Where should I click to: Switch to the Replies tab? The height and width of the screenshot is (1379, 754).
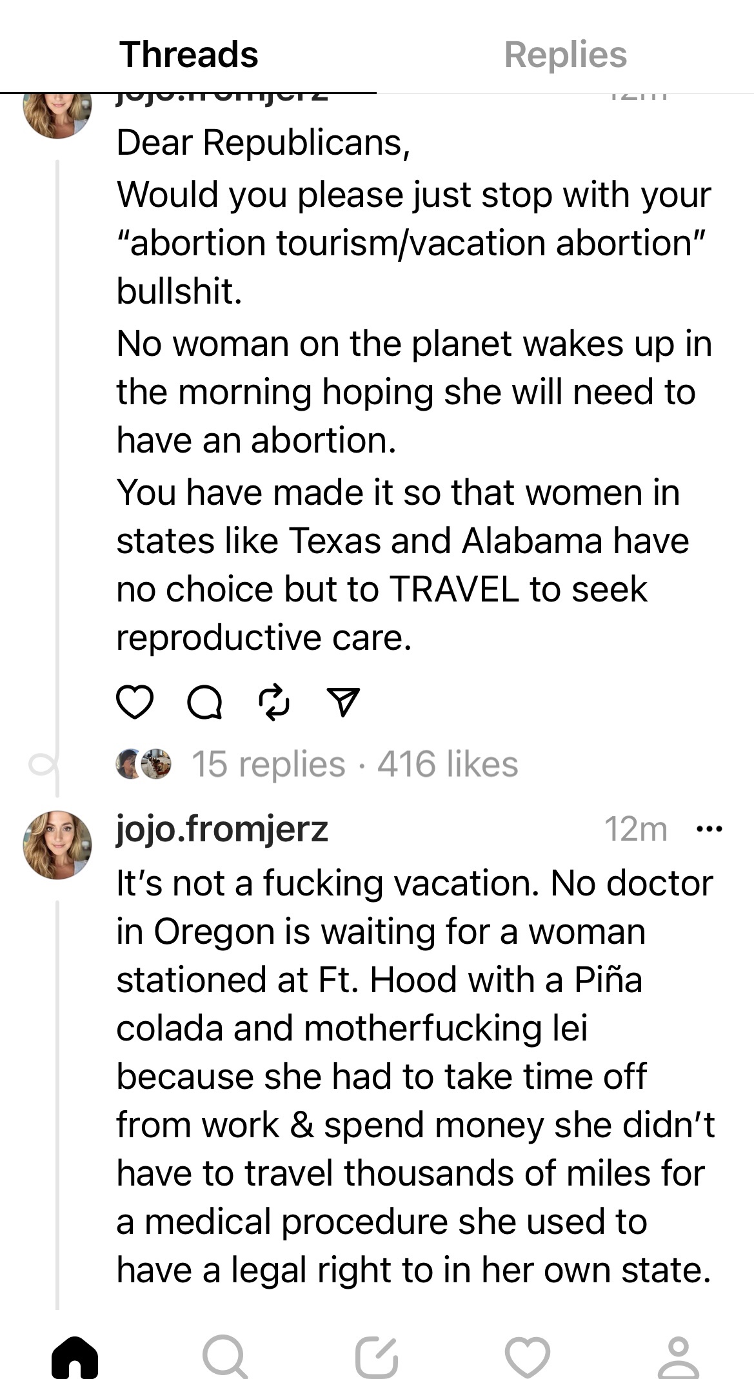point(565,54)
